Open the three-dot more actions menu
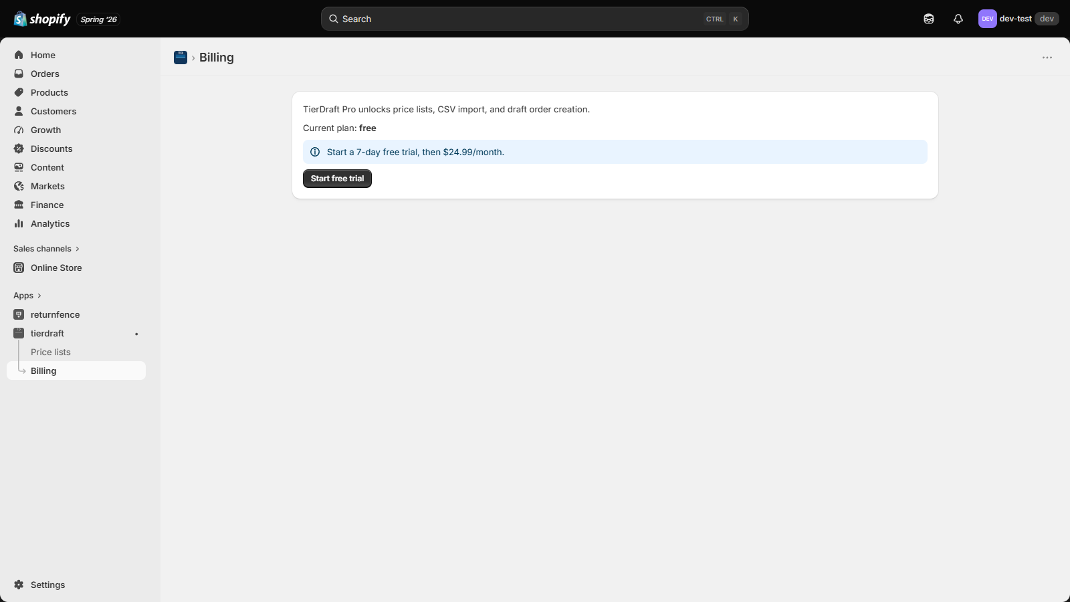Image resolution: width=1070 pixels, height=602 pixels. [x=1047, y=58]
